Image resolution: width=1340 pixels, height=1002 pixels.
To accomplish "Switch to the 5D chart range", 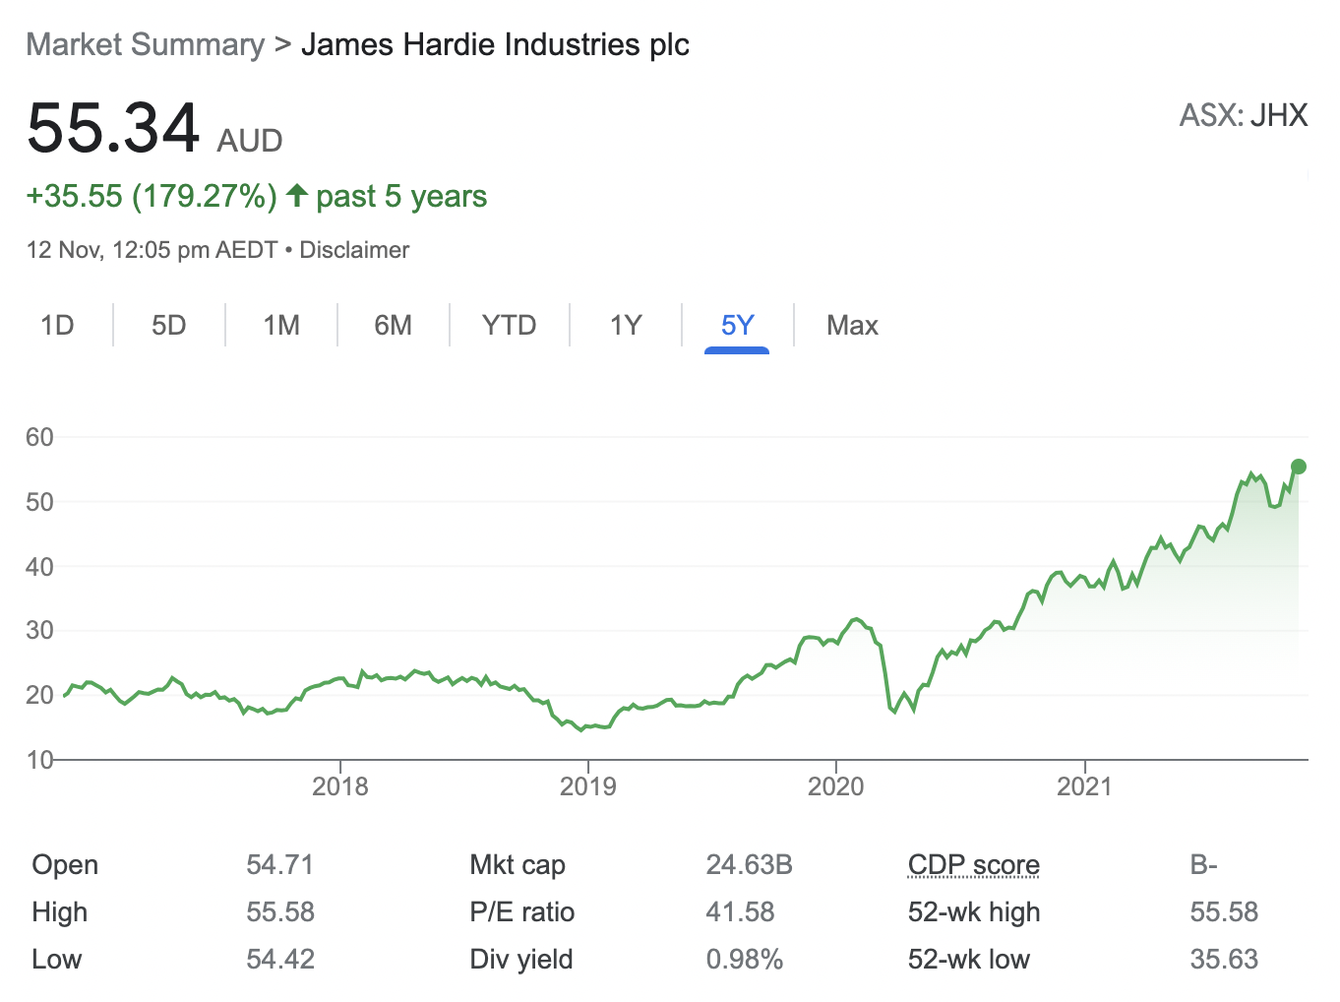I will pyautogui.click(x=169, y=325).
